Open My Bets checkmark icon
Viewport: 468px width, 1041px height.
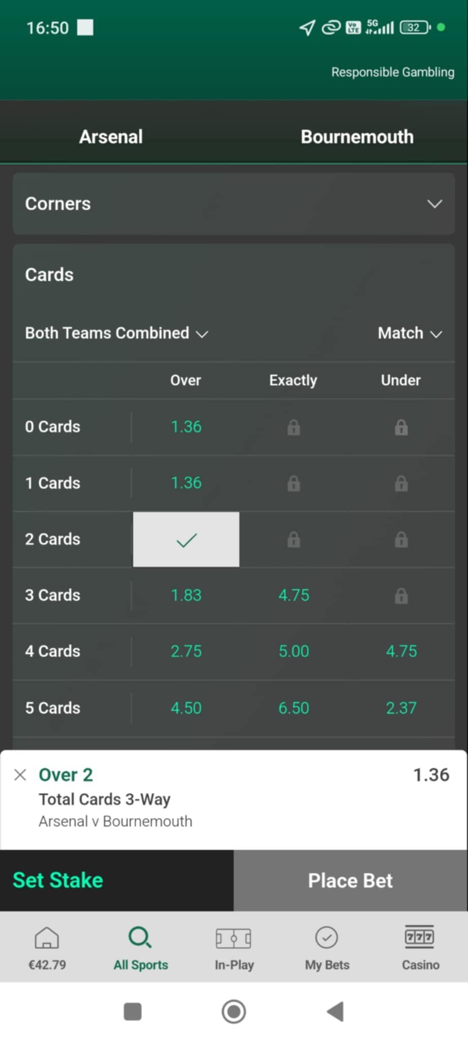click(327, 938)
